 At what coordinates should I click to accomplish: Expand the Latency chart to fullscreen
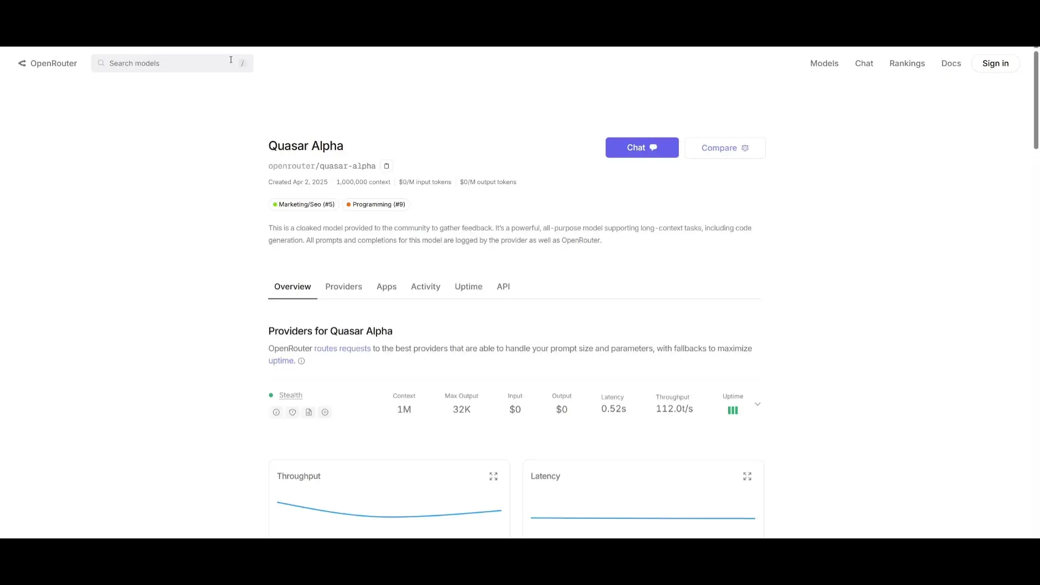point(747,477)
